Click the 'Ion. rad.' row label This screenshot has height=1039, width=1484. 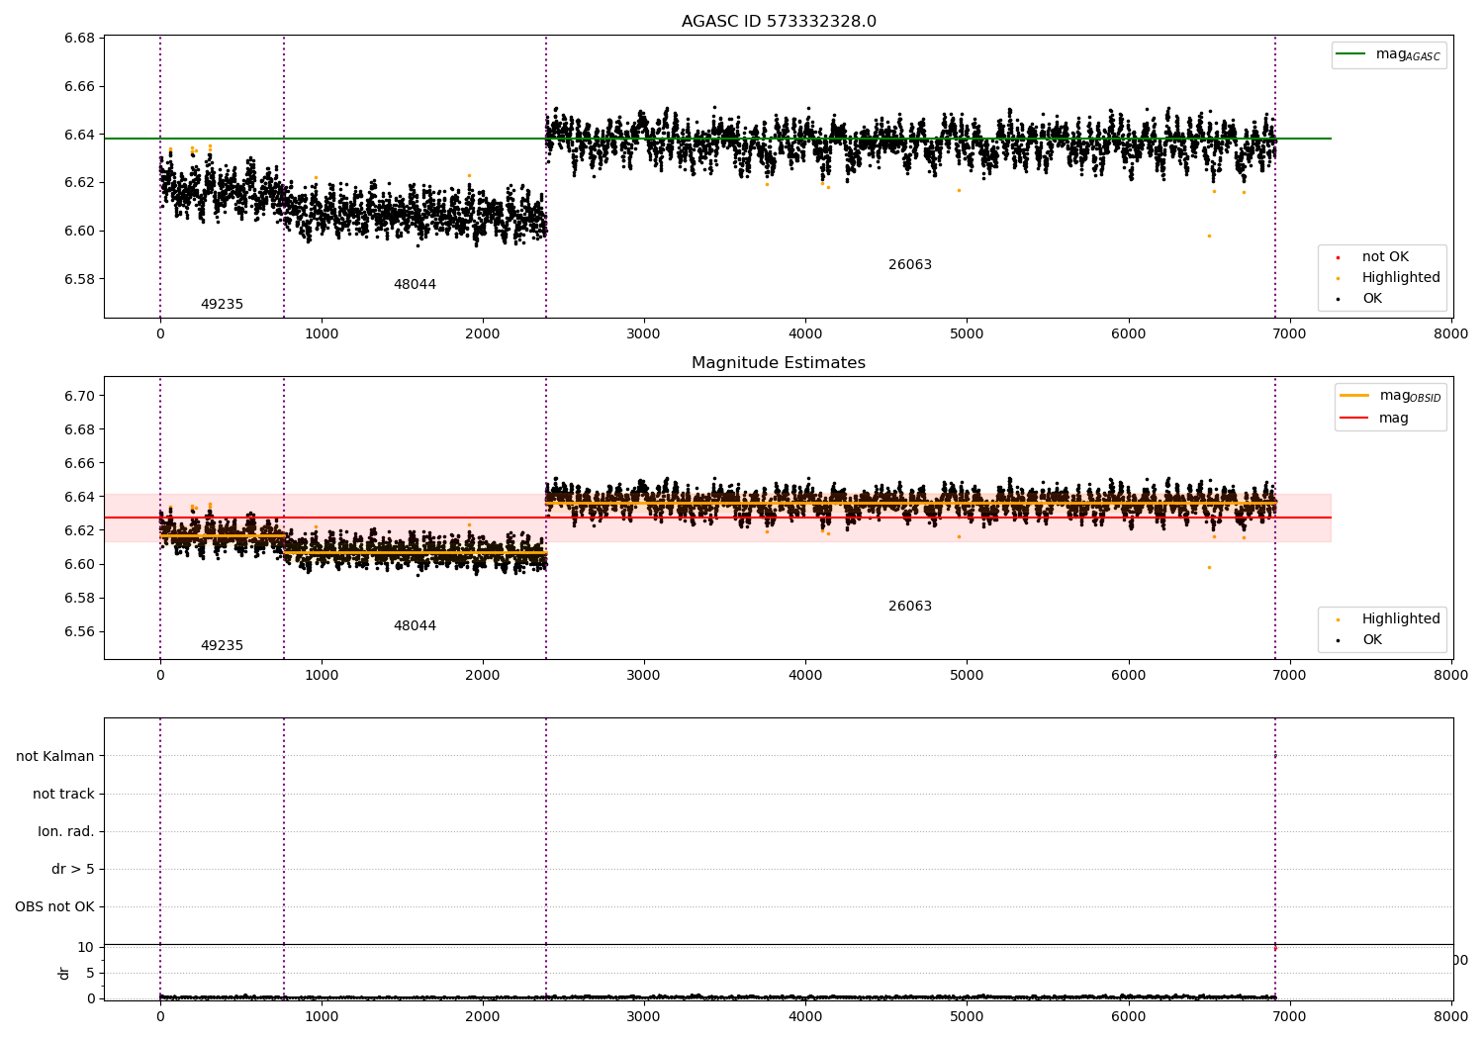pyautogui.click(x=66, y=832)
